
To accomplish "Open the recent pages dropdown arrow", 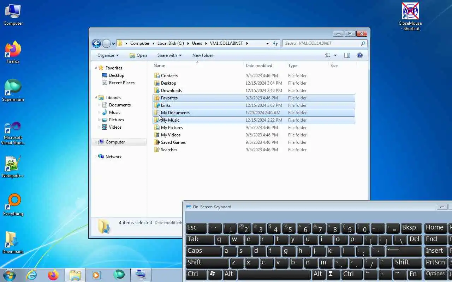I will (x=113, y=44).
